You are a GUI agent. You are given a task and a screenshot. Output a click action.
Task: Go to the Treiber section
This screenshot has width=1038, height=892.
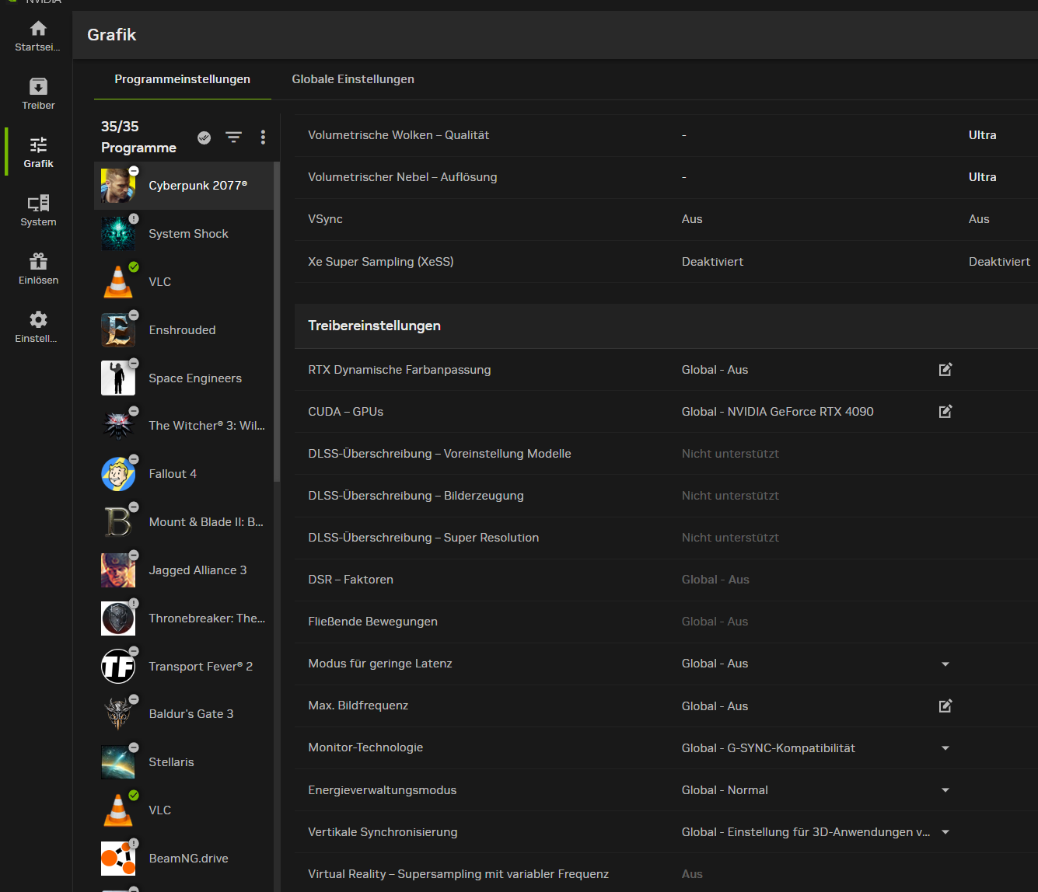tap(37, 95)
